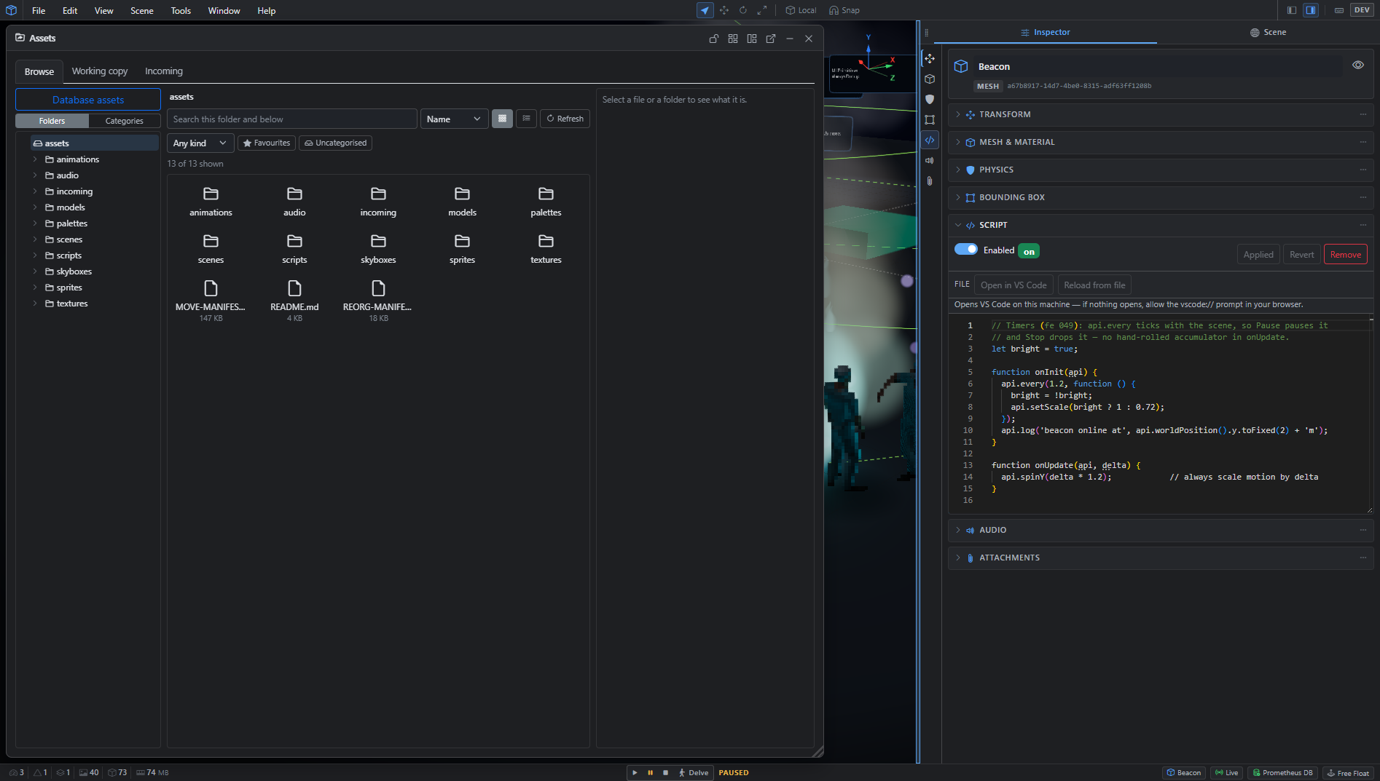Select the arrow pointer tool in top toolbar

pos(705,10)
